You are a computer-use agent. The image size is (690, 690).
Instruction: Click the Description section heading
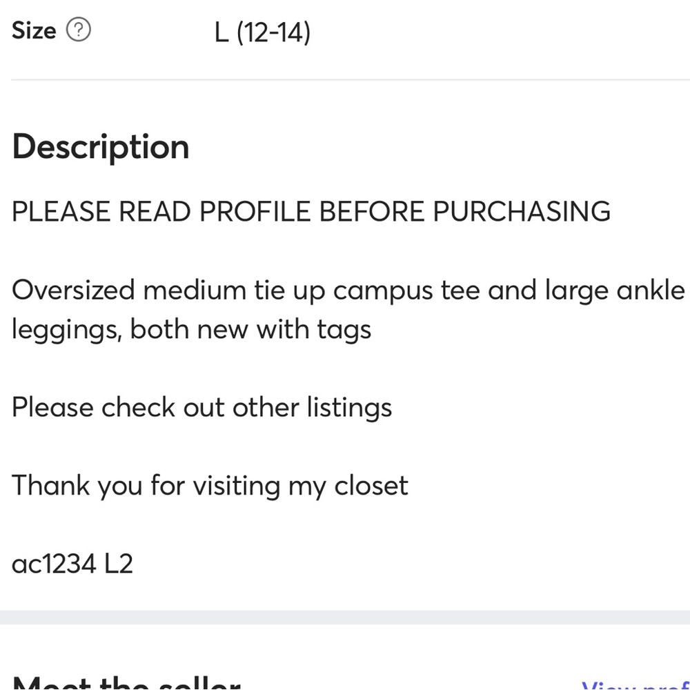click(101, 148)
